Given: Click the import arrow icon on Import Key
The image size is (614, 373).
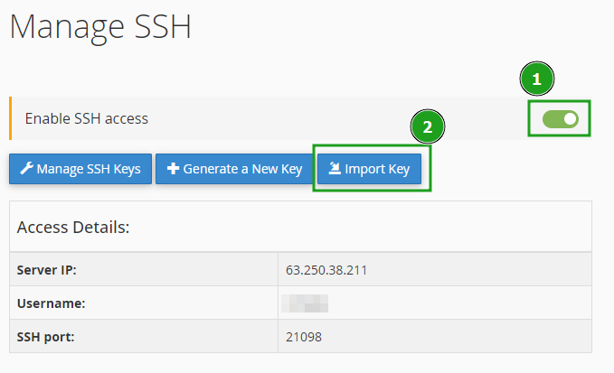Looking at the screenshot, I should pos(335,168).
